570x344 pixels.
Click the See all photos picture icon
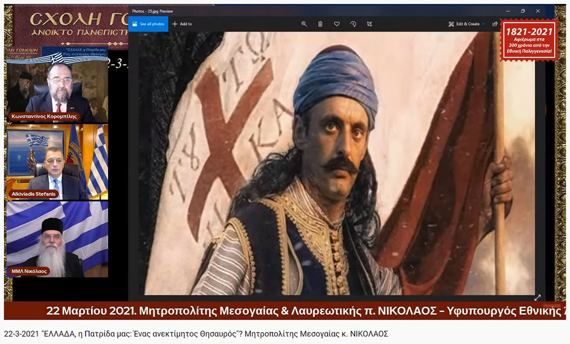(x=135, y=24)
